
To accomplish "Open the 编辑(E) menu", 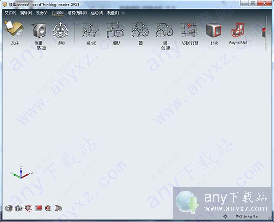I will [26, 13].
